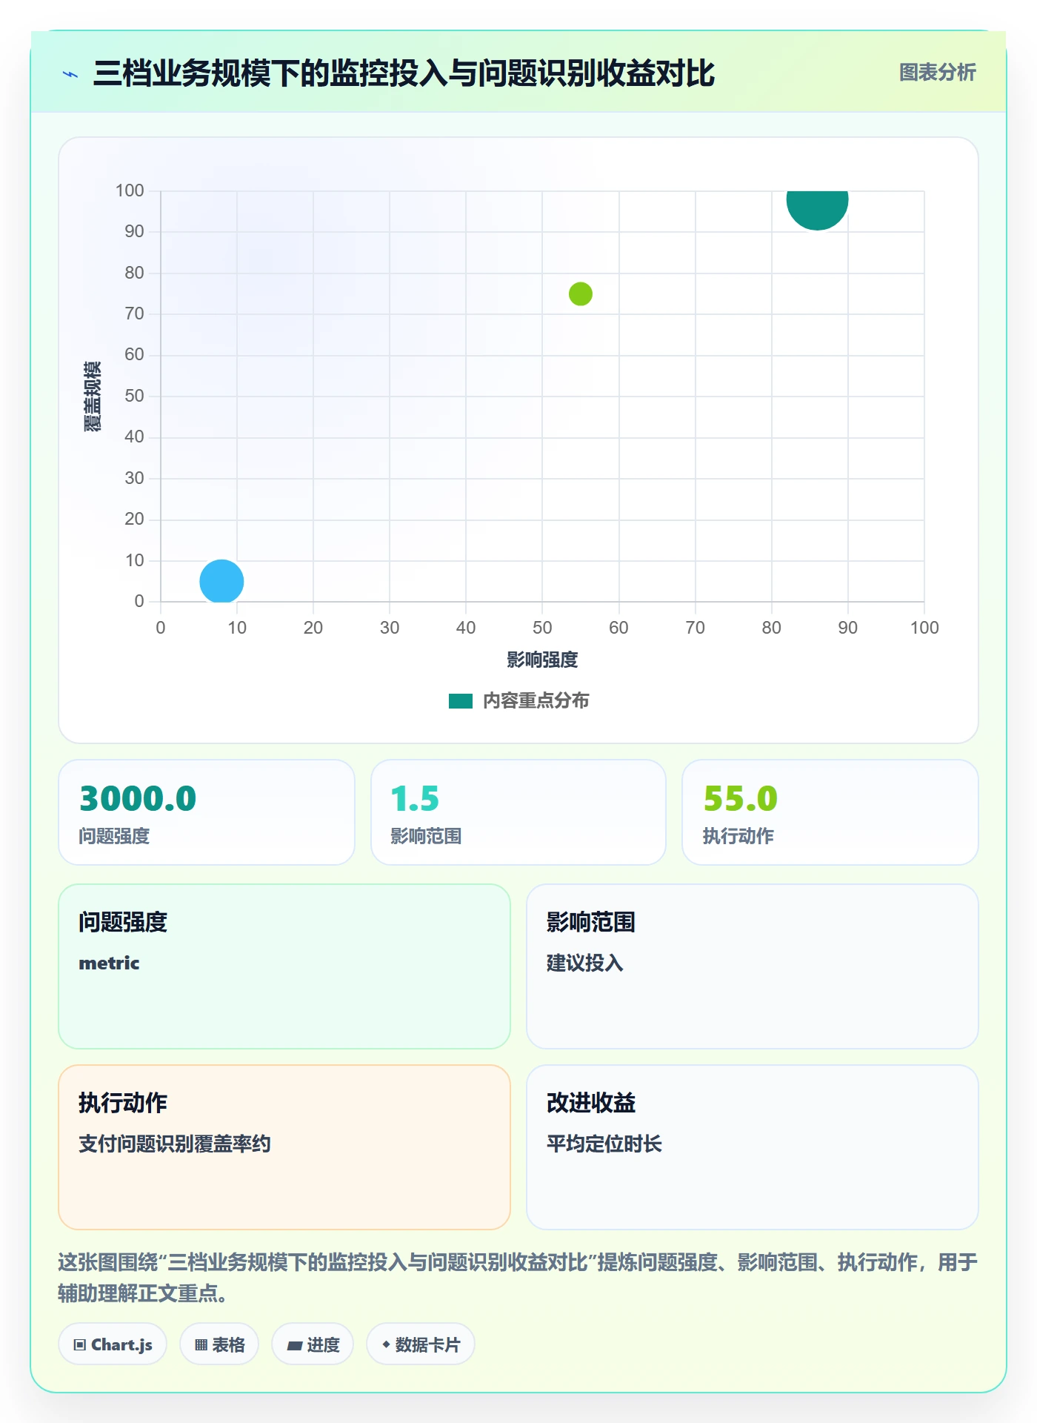Screen dimensions: 1037x1423
Task: Open the 55.0 执行动作 stat card
Action: pos(830,812)
